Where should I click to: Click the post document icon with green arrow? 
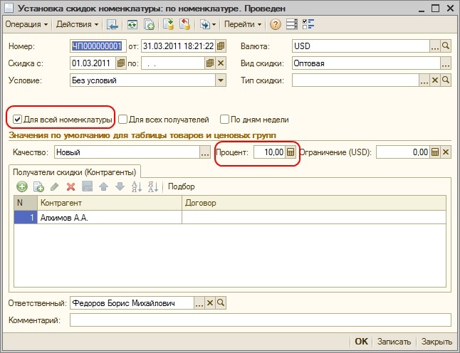(x=168, y=24)
